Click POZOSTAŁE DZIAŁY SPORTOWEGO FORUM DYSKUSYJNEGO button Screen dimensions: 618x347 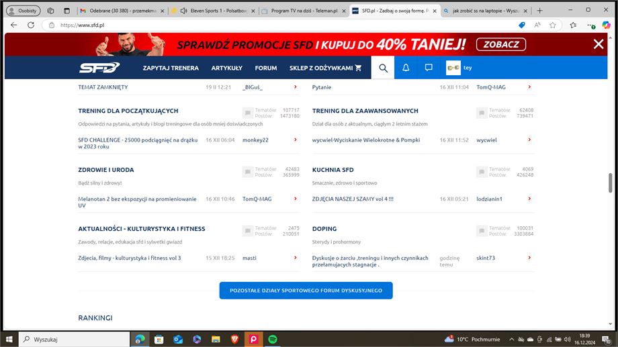(x=306, y=290)
